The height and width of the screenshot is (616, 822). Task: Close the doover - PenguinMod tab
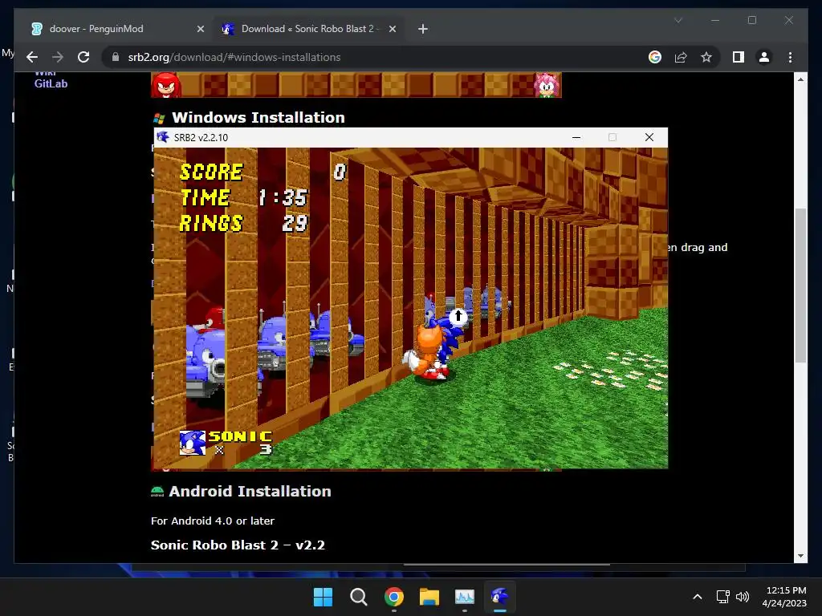click(x=200, y=29)
